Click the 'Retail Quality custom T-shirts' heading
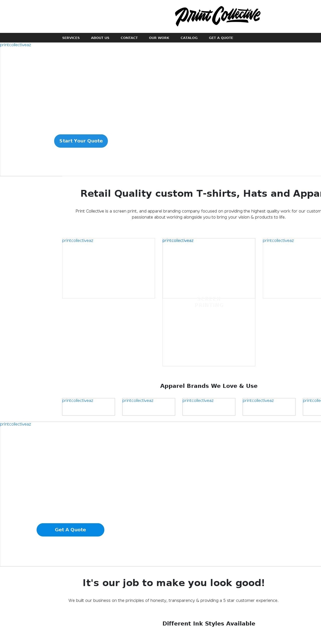Viewport: 321px width, 628px height. click(x=201, y=194)
